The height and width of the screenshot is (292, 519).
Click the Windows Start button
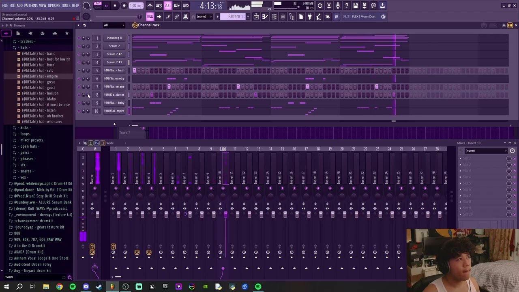tap(6, 287)
